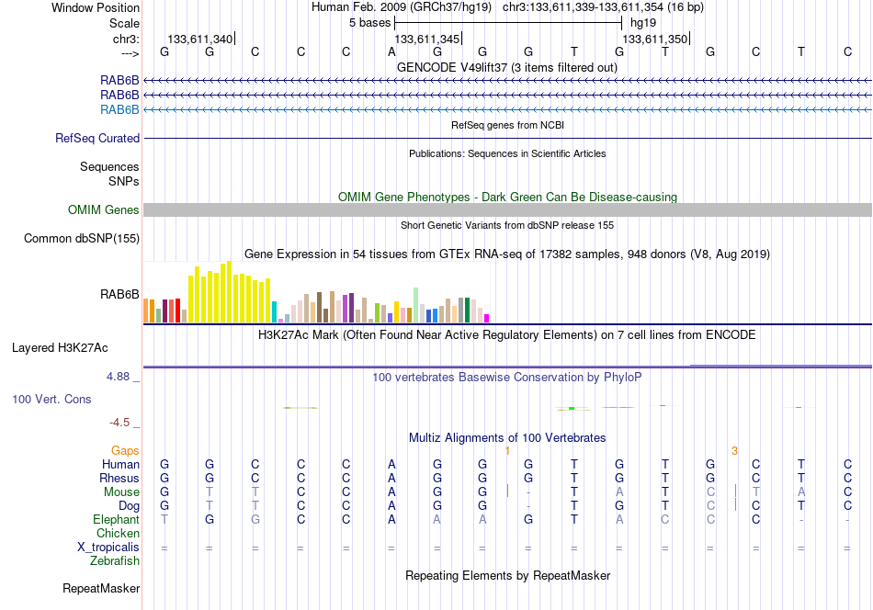The height and width of the screenshot is (610, 873).
Task: Open OMIM Genes track label
Action: [103, 209]
